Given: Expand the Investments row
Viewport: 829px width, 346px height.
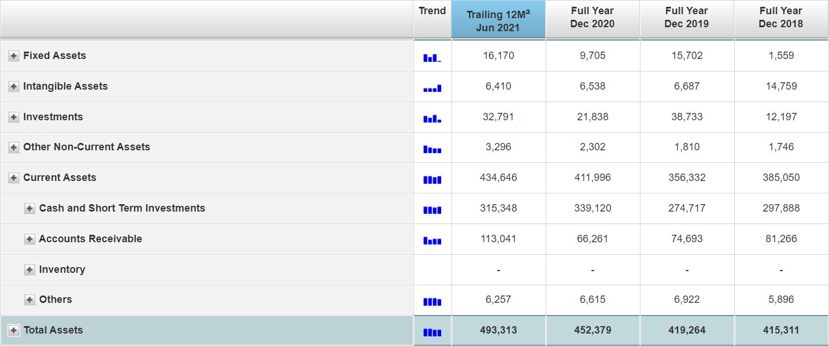Looking at the screenshot, I should [14, 117].
